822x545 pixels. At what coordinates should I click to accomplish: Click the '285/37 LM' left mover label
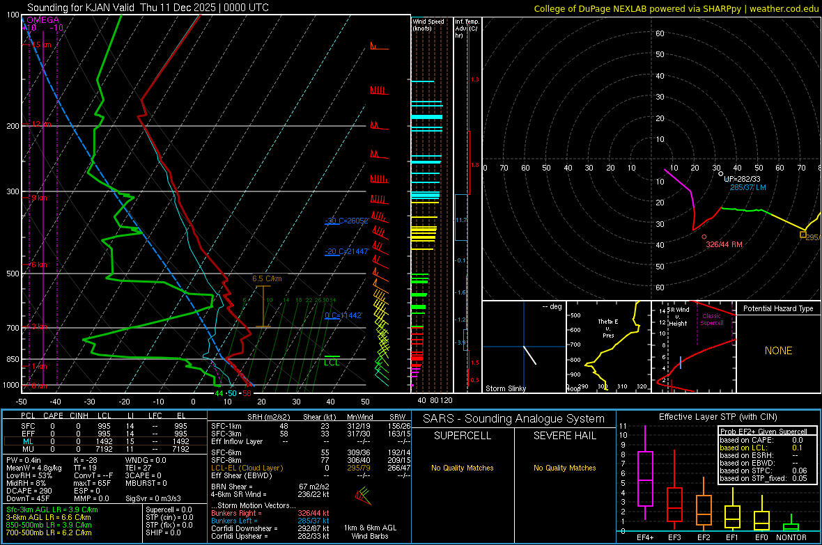pyautogui.click(x=748, y=187)
